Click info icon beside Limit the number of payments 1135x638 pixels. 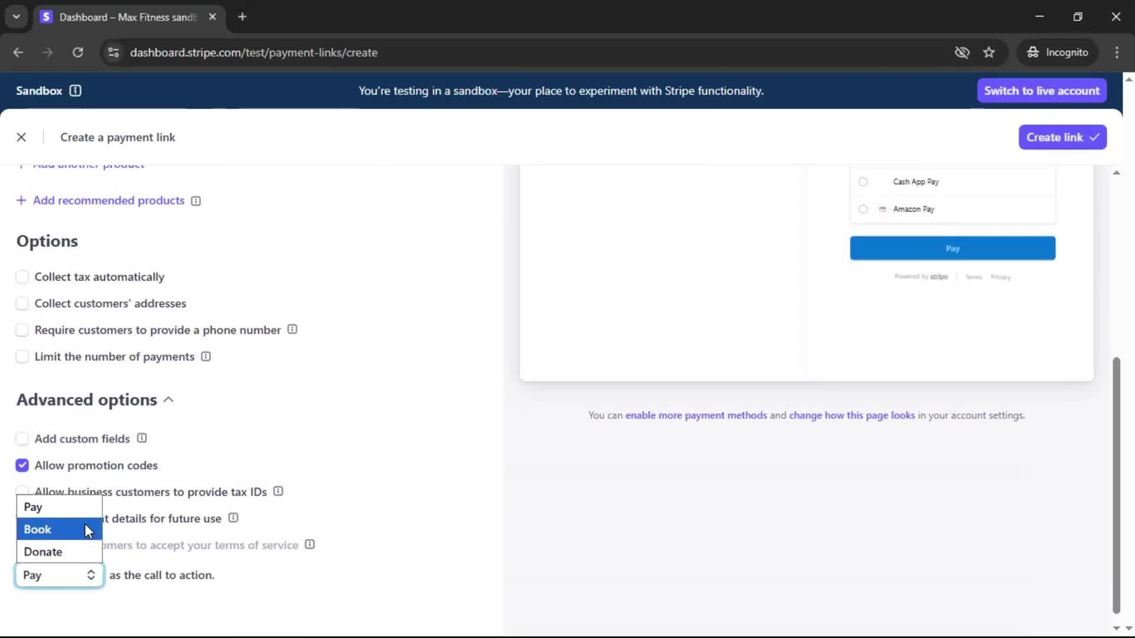pos(206,357)
